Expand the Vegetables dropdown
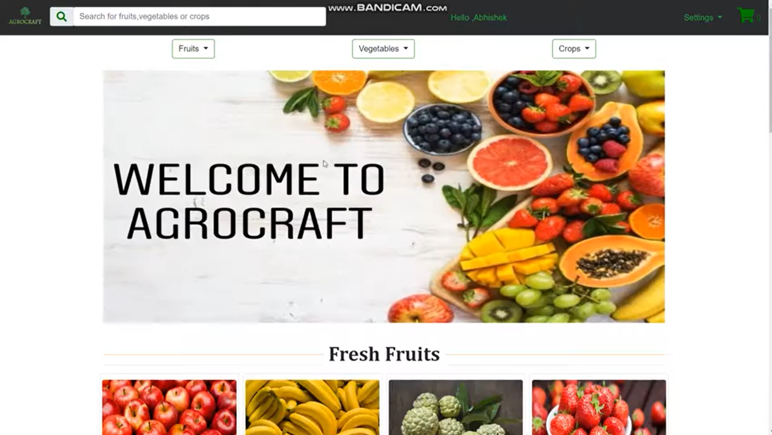Image resolution: width=772 pixels, height=435 pixels. point(383,49)
